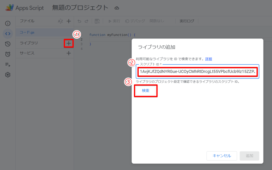The width and height of the screenshot is (272, 170).
Task: Open the Executions list icon
Action: tap(8, 64)
